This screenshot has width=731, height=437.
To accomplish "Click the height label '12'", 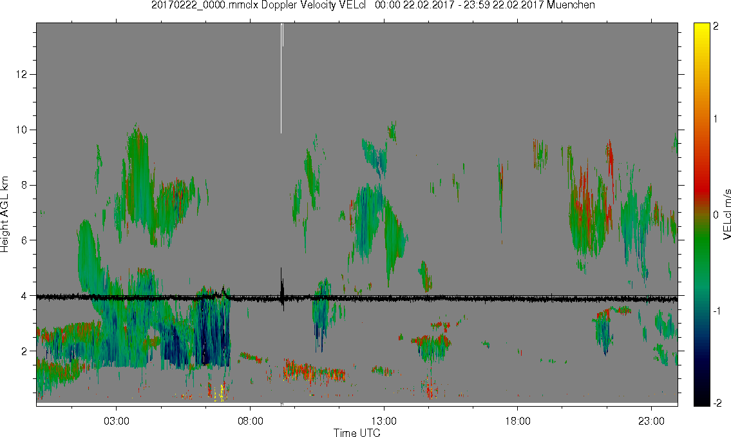I will pyautogui.click(x=21, y=75).
